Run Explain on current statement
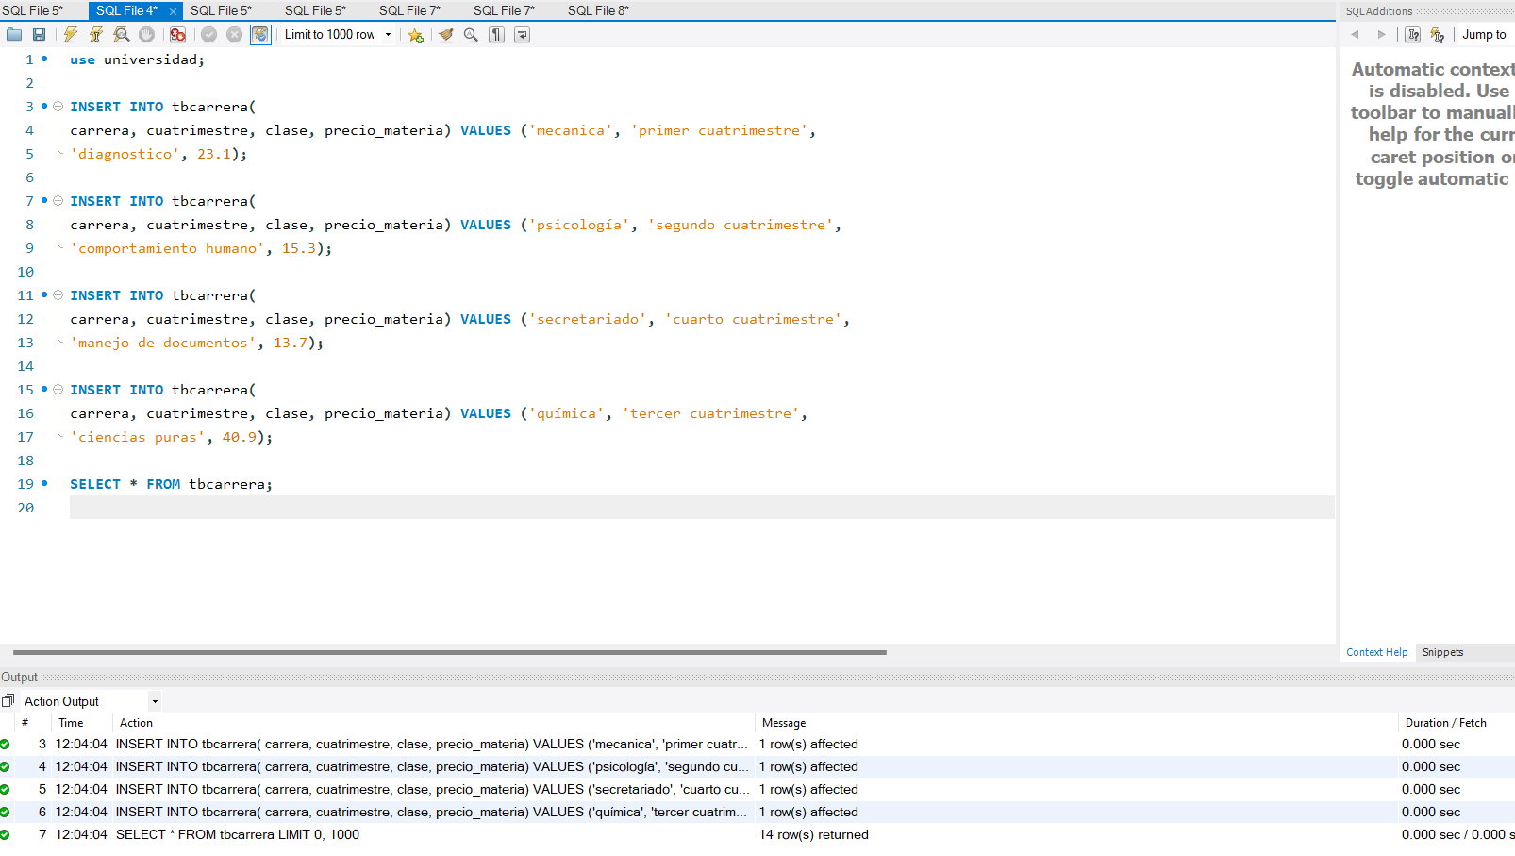 click(x=122, y=35)
